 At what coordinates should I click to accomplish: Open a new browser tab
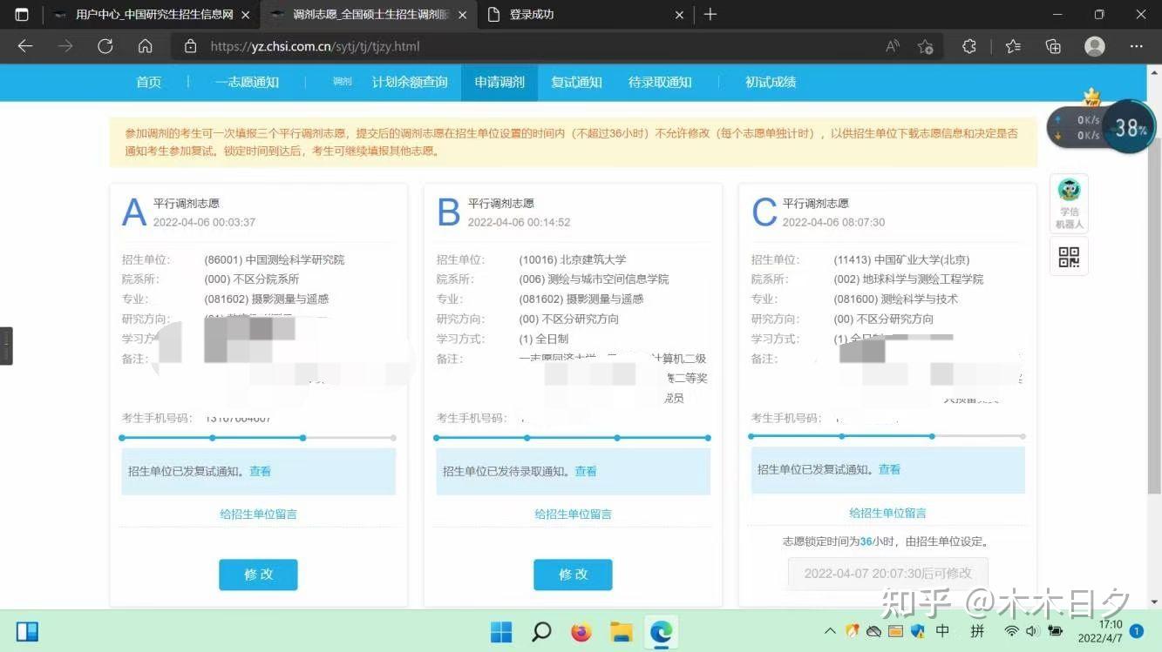(x=710, y=14)
